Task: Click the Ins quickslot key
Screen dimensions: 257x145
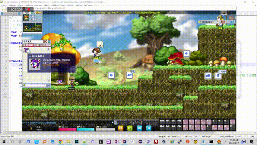Action: (168, 122)
